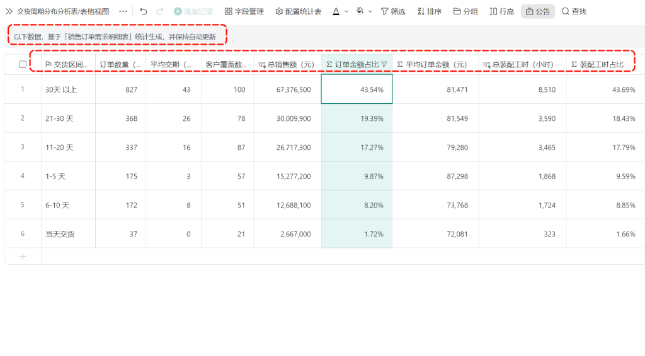Open 排序 sort options
This screenshot has height=356, width=645.
(429, 11)
